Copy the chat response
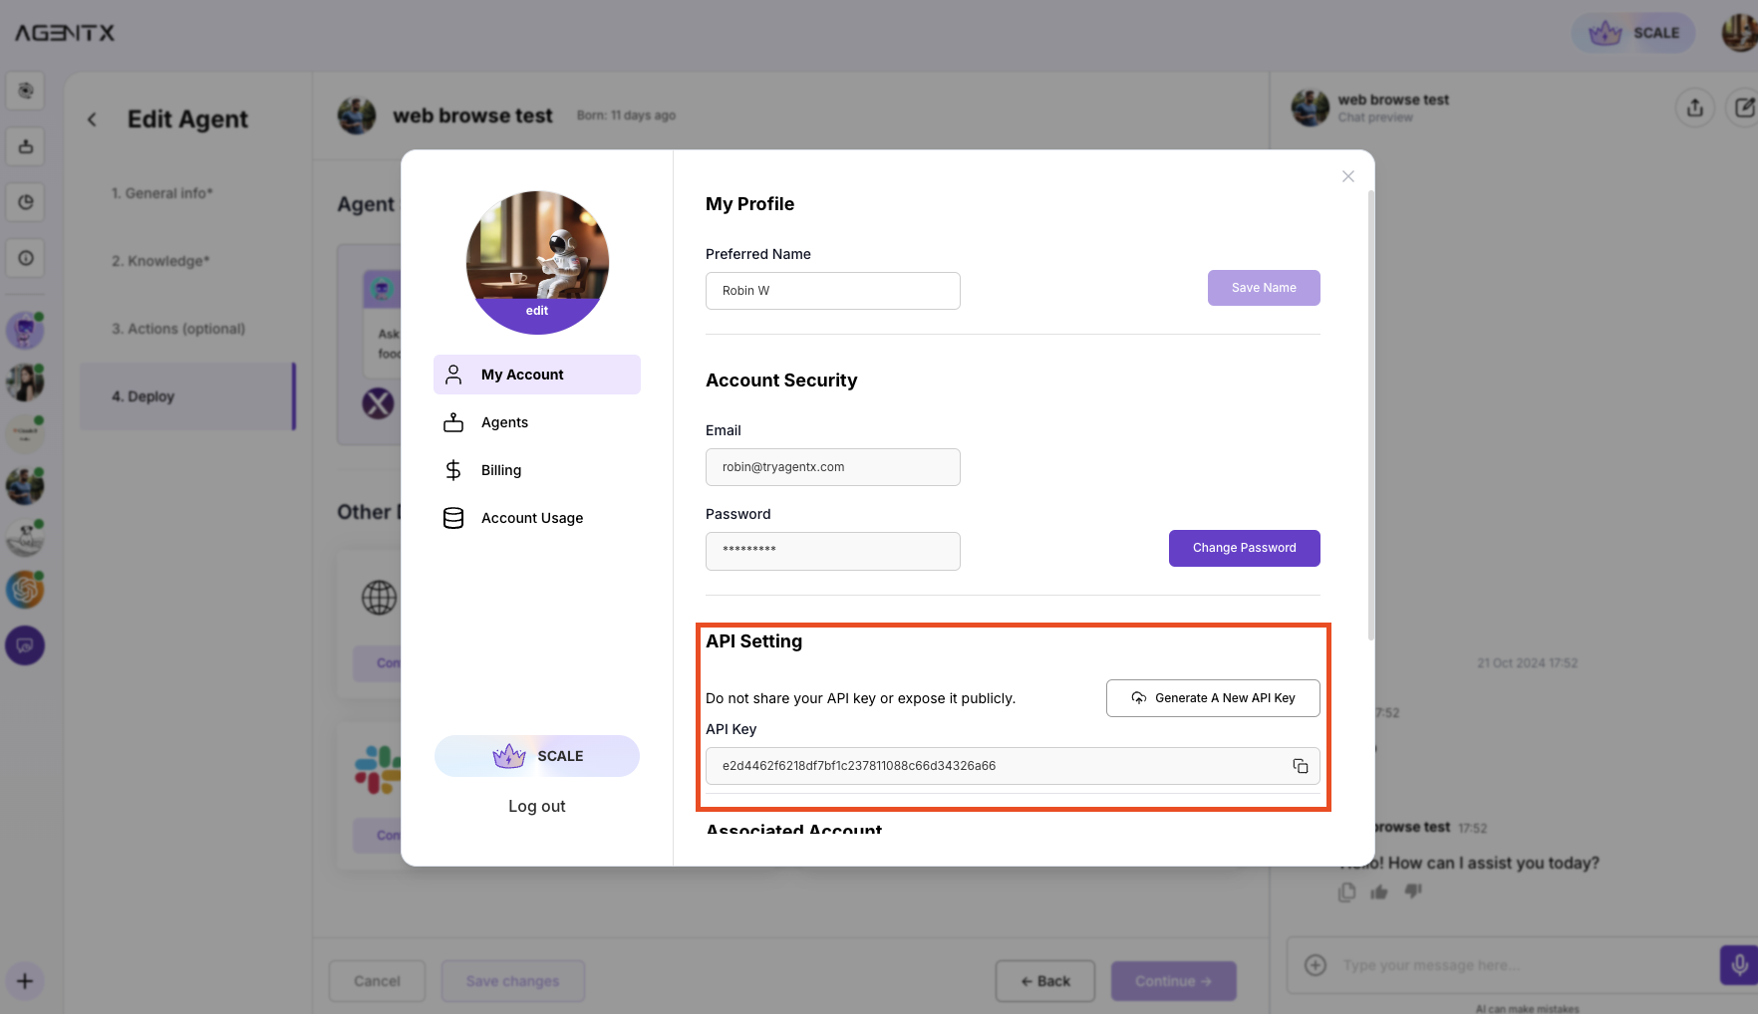1758x1014 pixels. [1347, 892]
